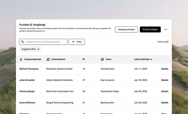Click the Ansprechpartner person icon

21,59
